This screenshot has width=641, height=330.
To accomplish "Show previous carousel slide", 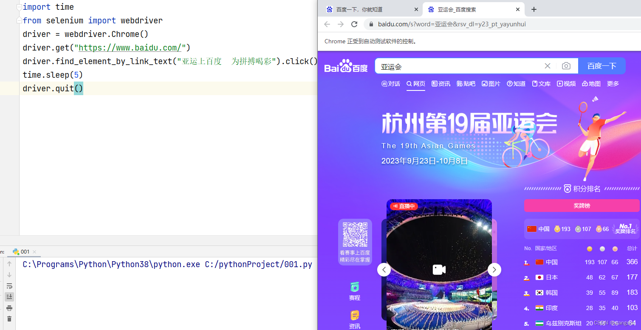I will tap(384, 269).
